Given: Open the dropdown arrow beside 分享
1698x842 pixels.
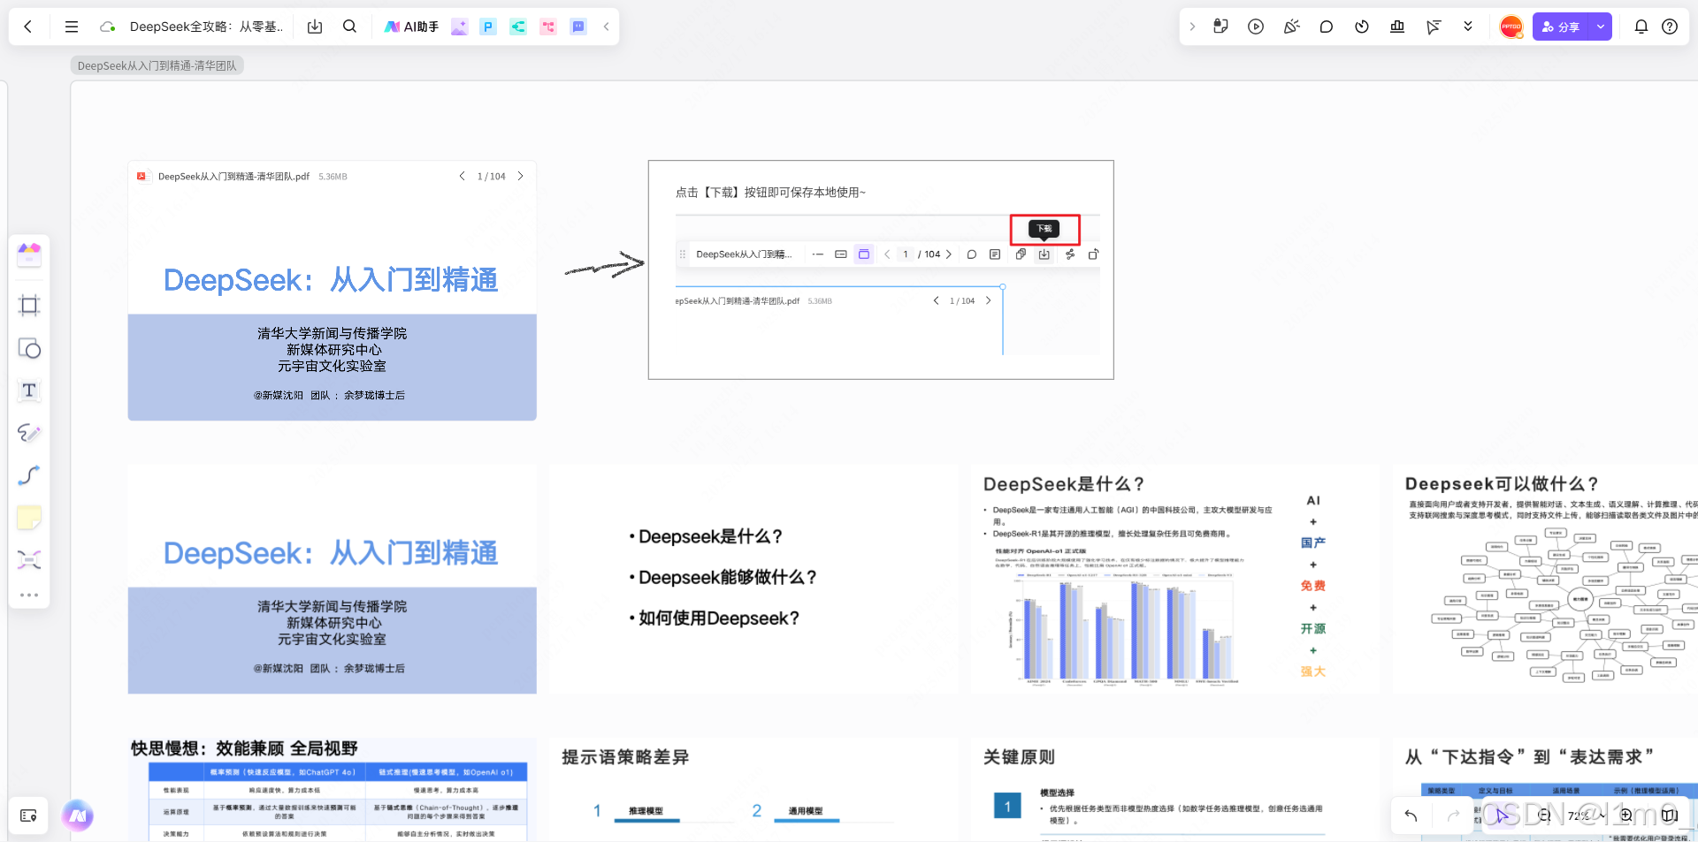Looking at the screenshot, I should 1601,27.
